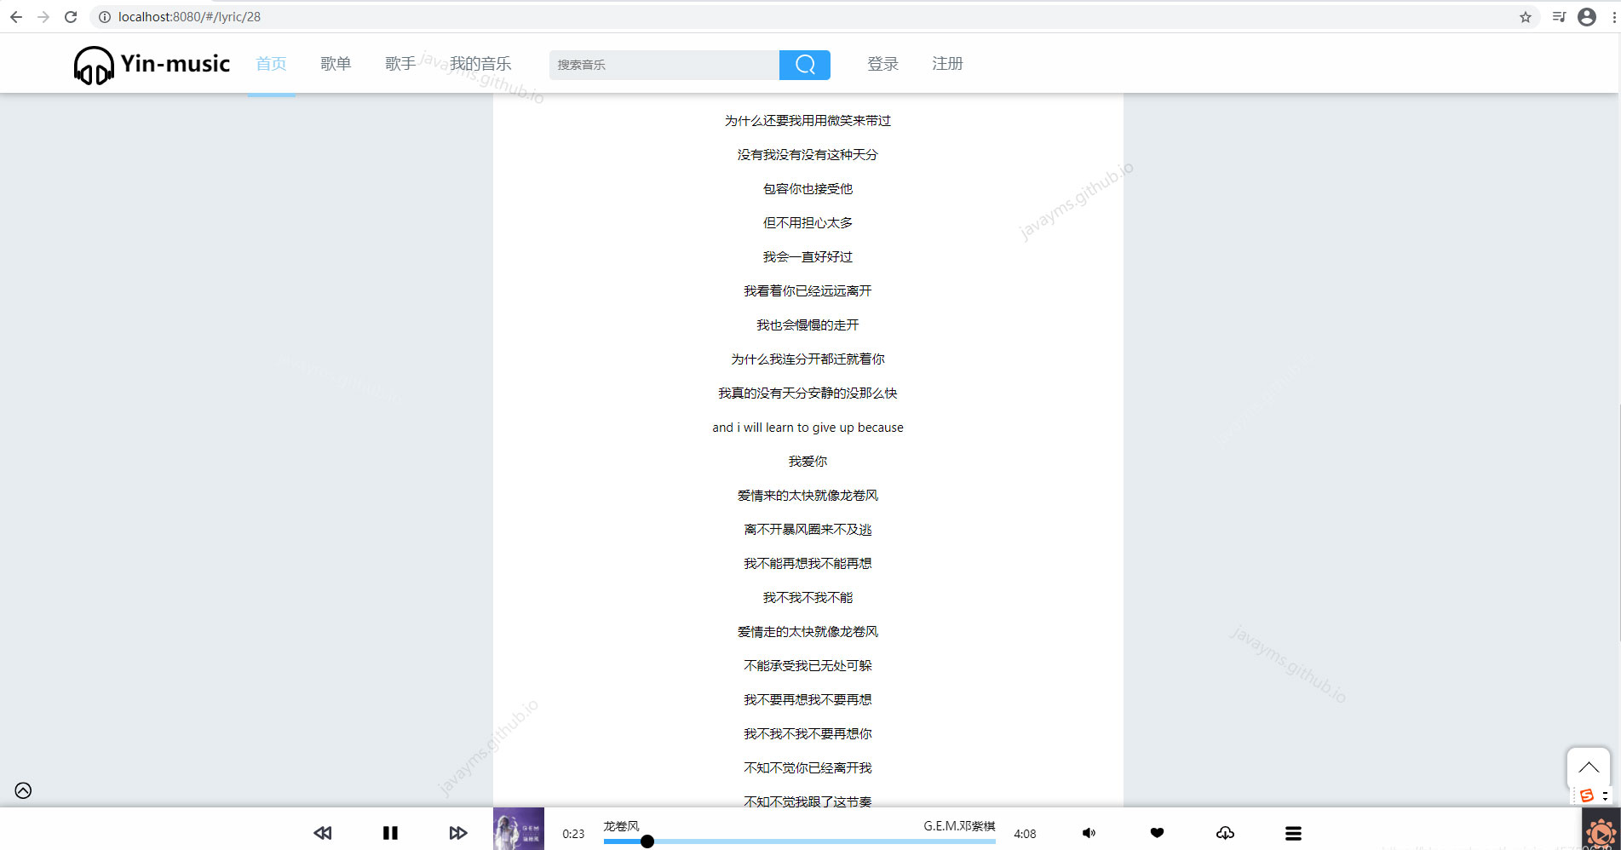Click the Sogou input method tray icon
This screenshot has height=850, width=1621.
[1586, 795]
